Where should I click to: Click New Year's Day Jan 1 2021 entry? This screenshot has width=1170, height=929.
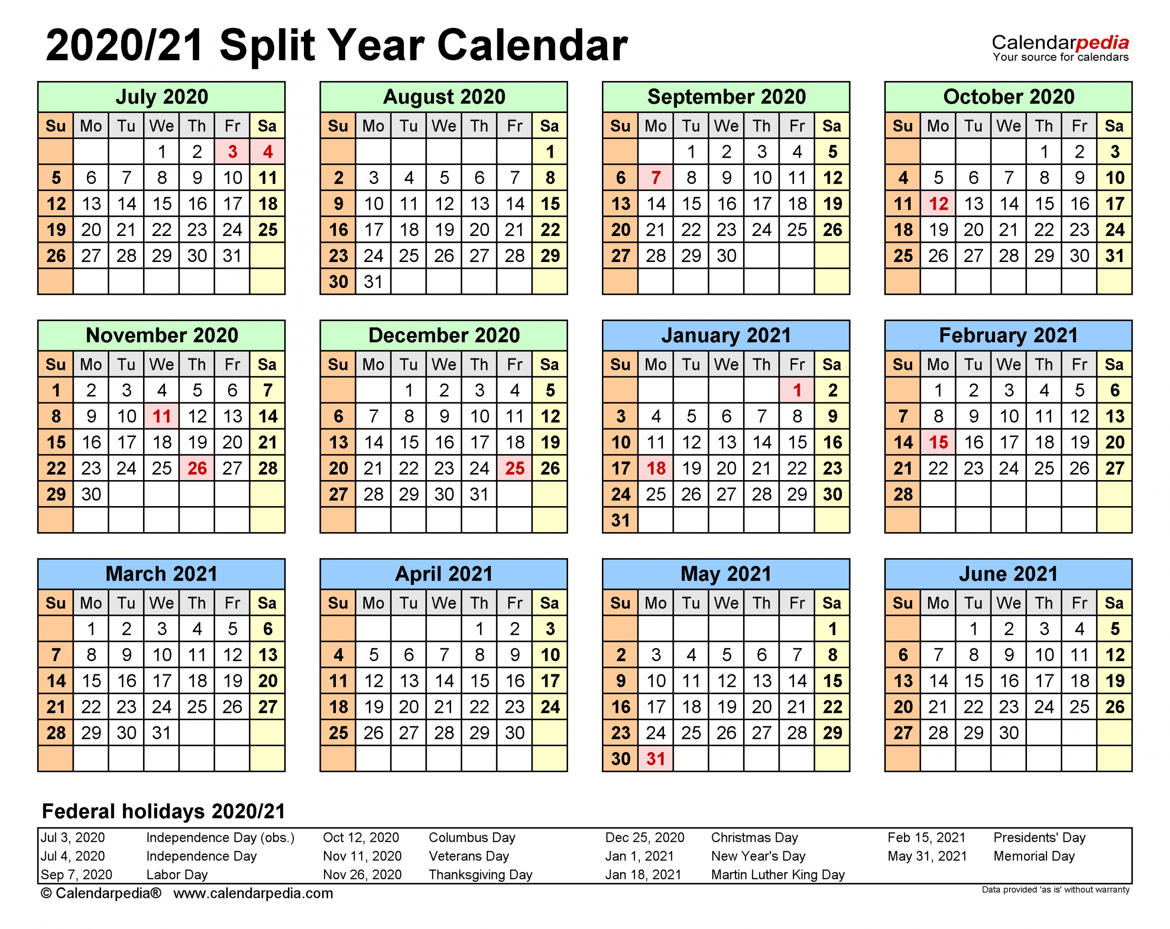[712, 857]
